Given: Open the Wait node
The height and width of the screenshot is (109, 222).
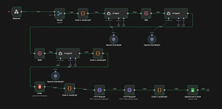Looking at the screenshot, I should (x=146, y=13).
